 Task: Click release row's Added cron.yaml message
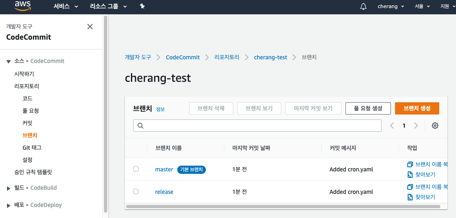351,192
